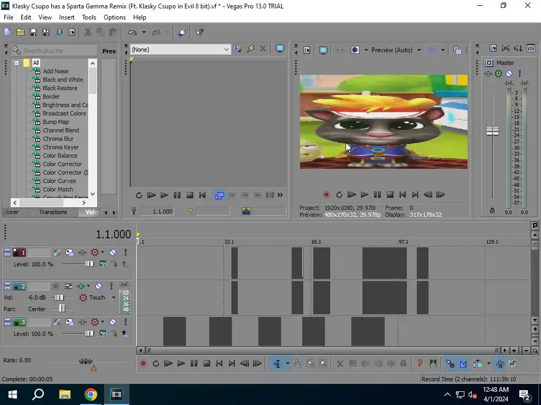Select the Bump Map plug-in
Screen dimensions: 541x405
click(56, 122)
